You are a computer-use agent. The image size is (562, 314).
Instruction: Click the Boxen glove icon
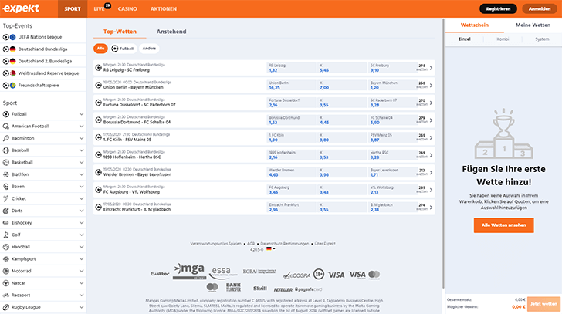tap(5, 187)
